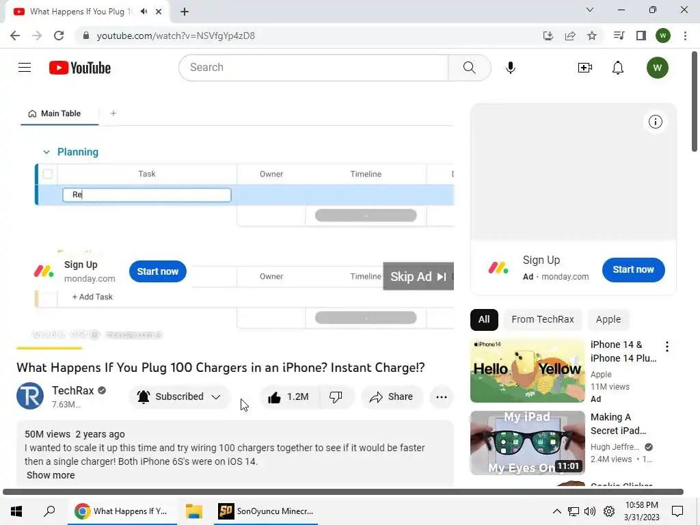This screenshot has width=700, height=525.
Task: Start voice search with microphone icon
Action: pyautogui.click(x=510, y=68)
